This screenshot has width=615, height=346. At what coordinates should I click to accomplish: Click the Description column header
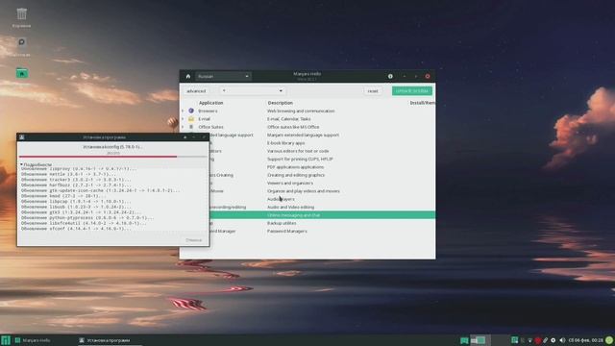pos(280,103)
